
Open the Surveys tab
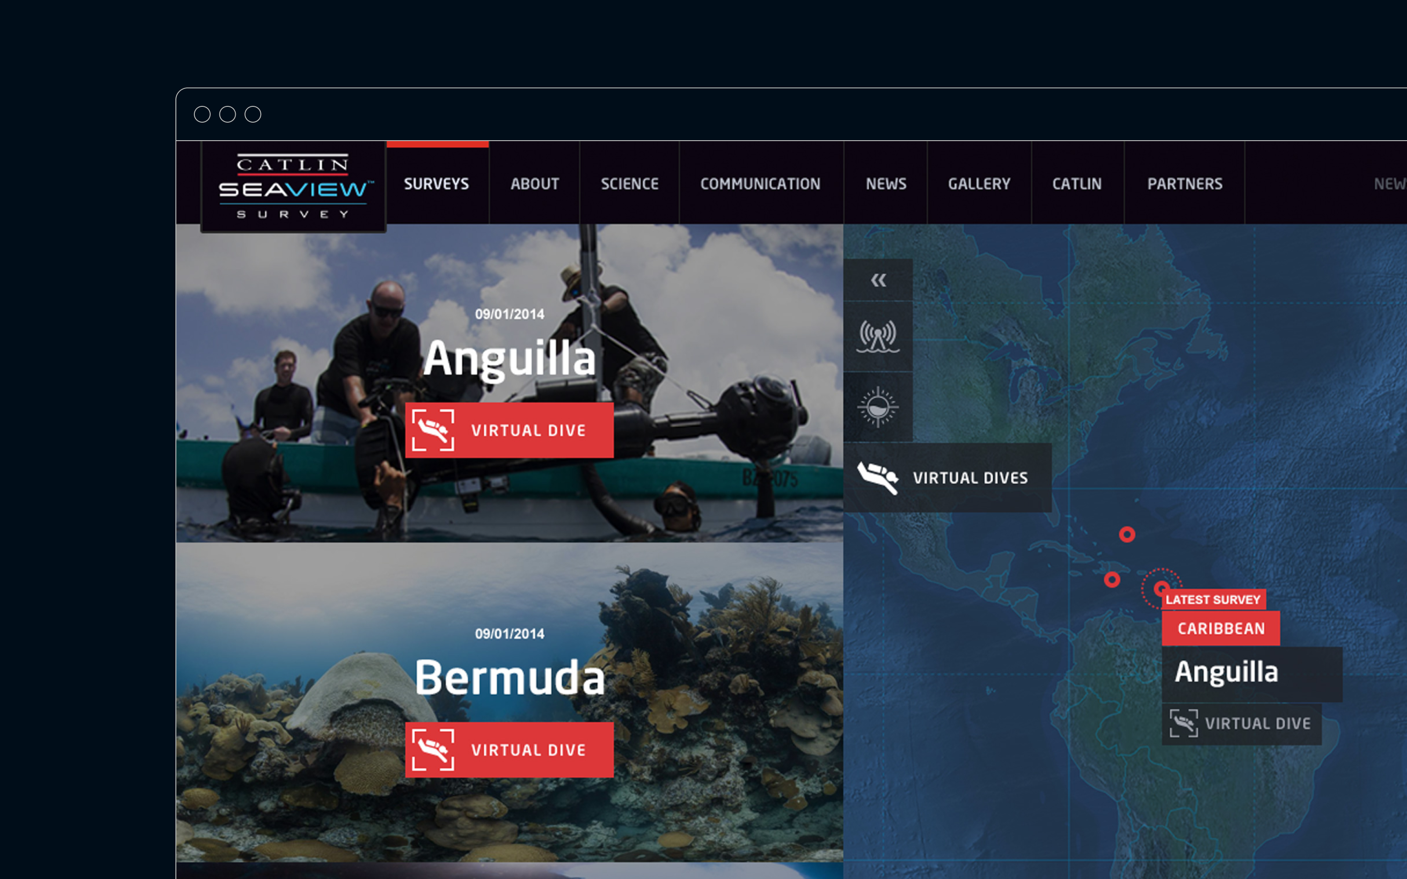pyautogui.click(x=437, y=183)
